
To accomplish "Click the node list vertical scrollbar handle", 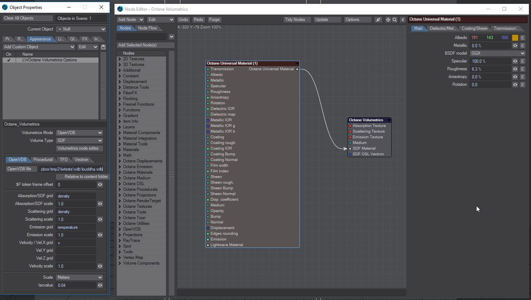I will point(171,173).
